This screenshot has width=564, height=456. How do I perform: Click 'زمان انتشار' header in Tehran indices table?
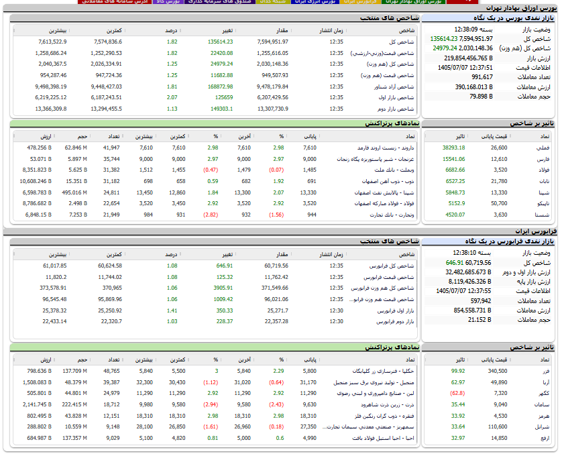[x=331, y=31]
